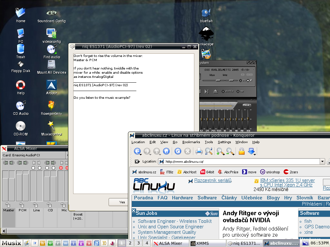The height and width of the screenshot is (247, 330).
Task: Expand the Location URL history dropdown
Action: click(322, 161)
